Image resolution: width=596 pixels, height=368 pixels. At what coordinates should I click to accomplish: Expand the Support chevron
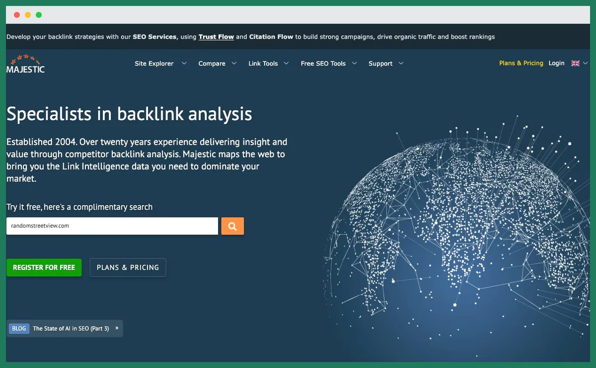point(401,63)
